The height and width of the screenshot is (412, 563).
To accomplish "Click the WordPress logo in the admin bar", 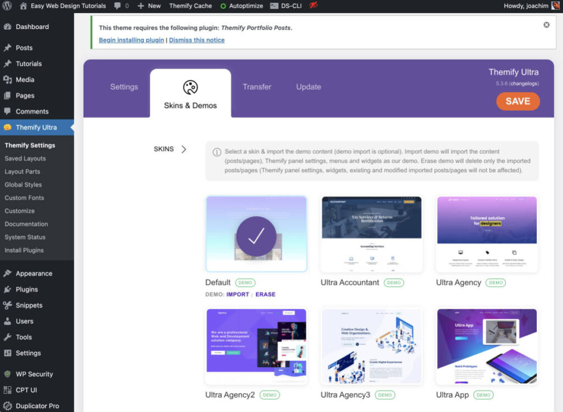I will [x=8, y=6].
